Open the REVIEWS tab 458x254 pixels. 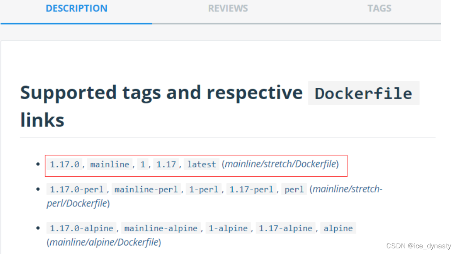pos(228,8)
